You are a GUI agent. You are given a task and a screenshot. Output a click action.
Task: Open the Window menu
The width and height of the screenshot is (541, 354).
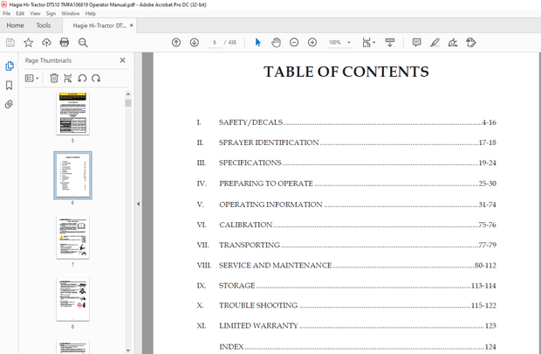(x=71, y=13)
